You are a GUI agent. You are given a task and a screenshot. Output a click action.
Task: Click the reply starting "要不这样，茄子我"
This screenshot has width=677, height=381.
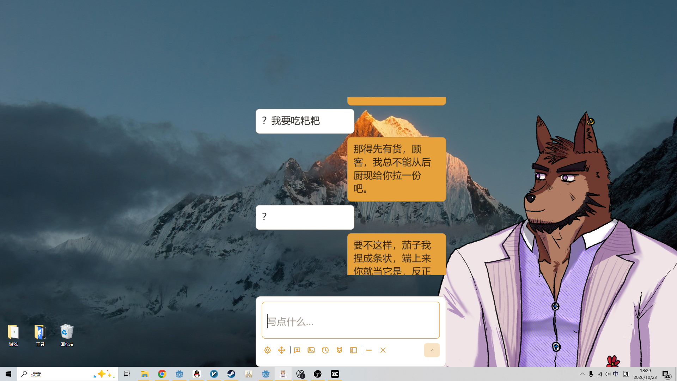pyautogui.click(x=396, y=254)
